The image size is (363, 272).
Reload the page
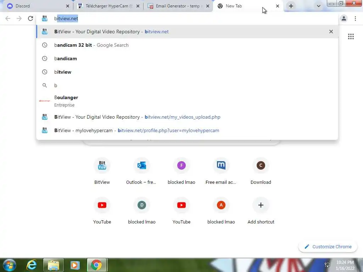click(x=30, y=18)
